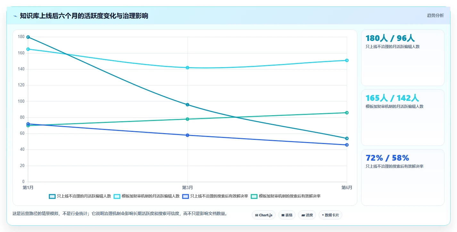Click the 数据卡片 chip
Viewport: 457px width, 232px height.
[x=330, y=215]
